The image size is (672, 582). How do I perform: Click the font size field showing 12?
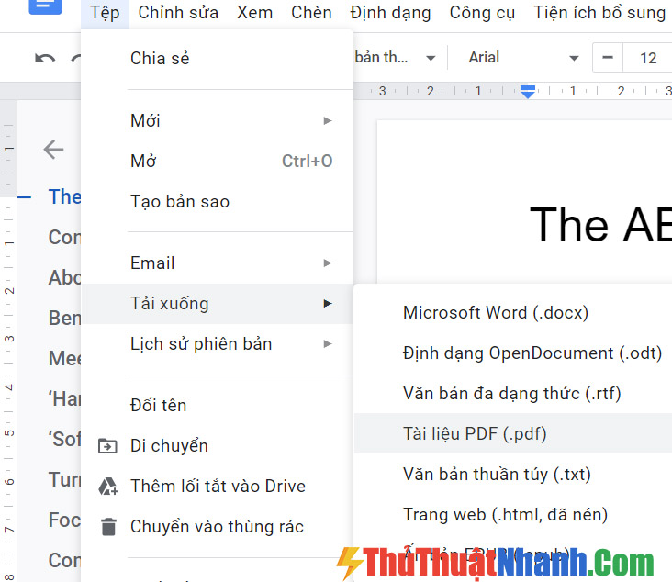(647, 58)
